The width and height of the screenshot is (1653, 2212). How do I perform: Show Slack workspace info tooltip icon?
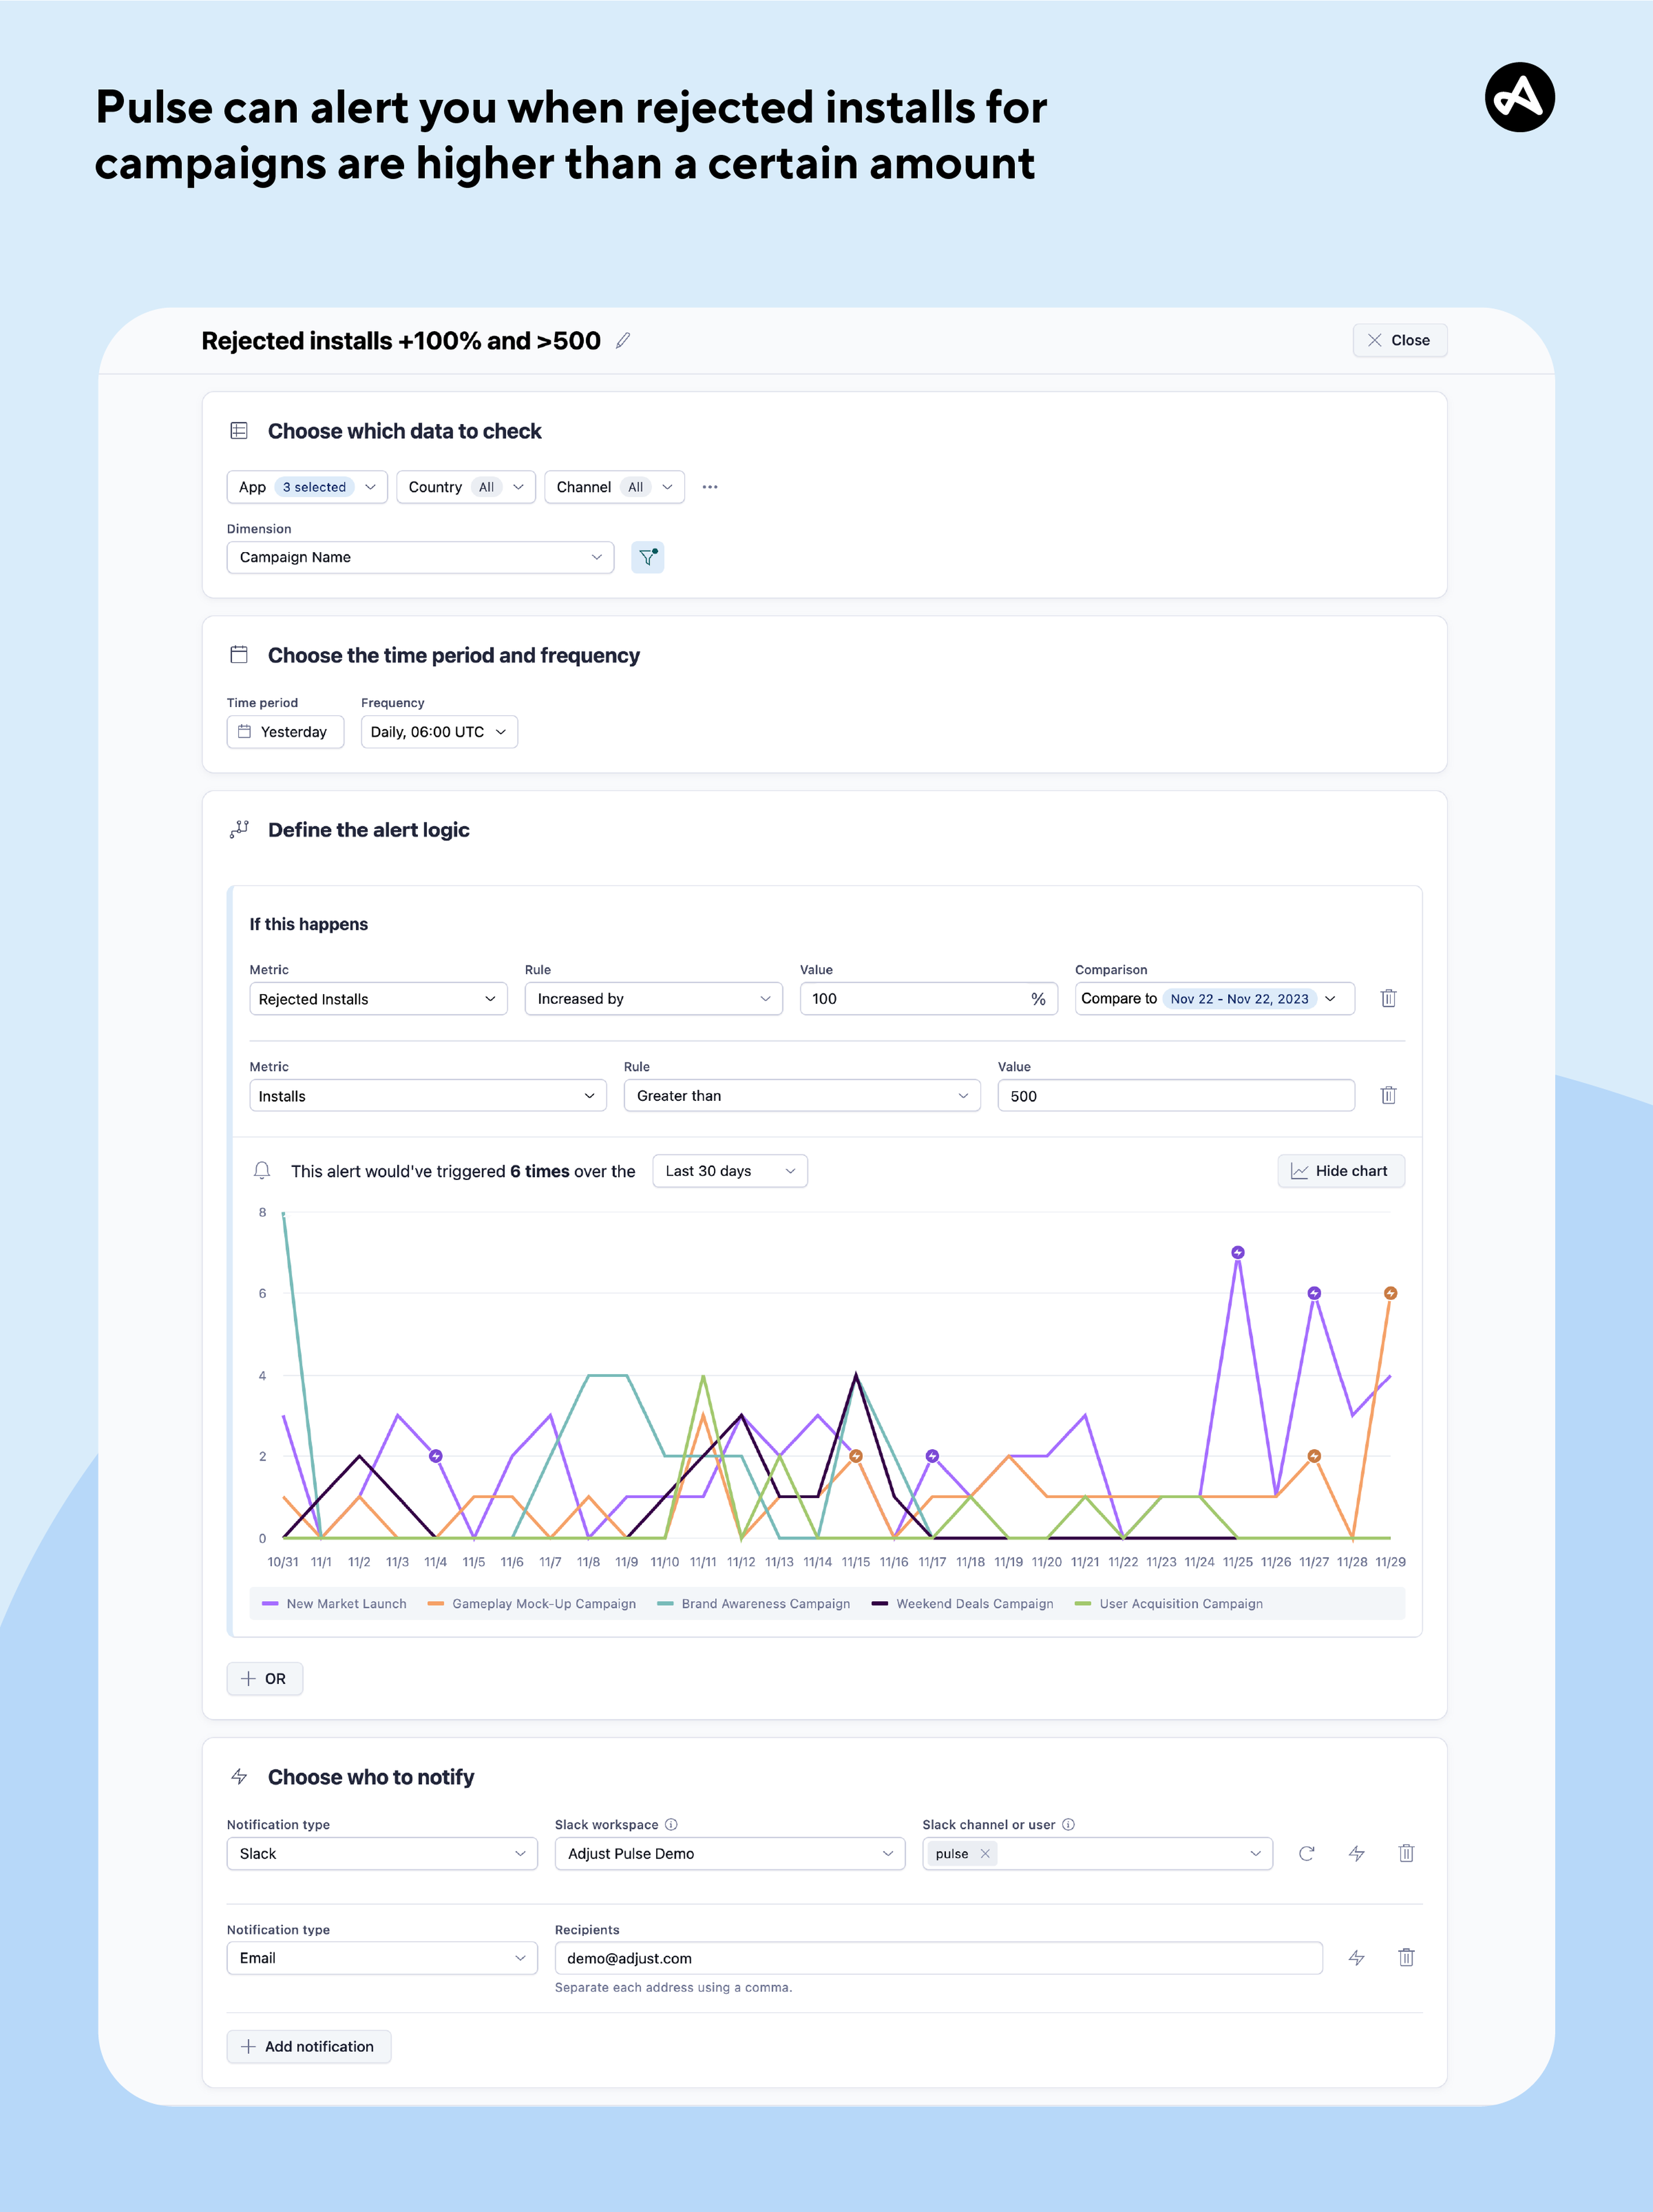(x=671, y=1825)
